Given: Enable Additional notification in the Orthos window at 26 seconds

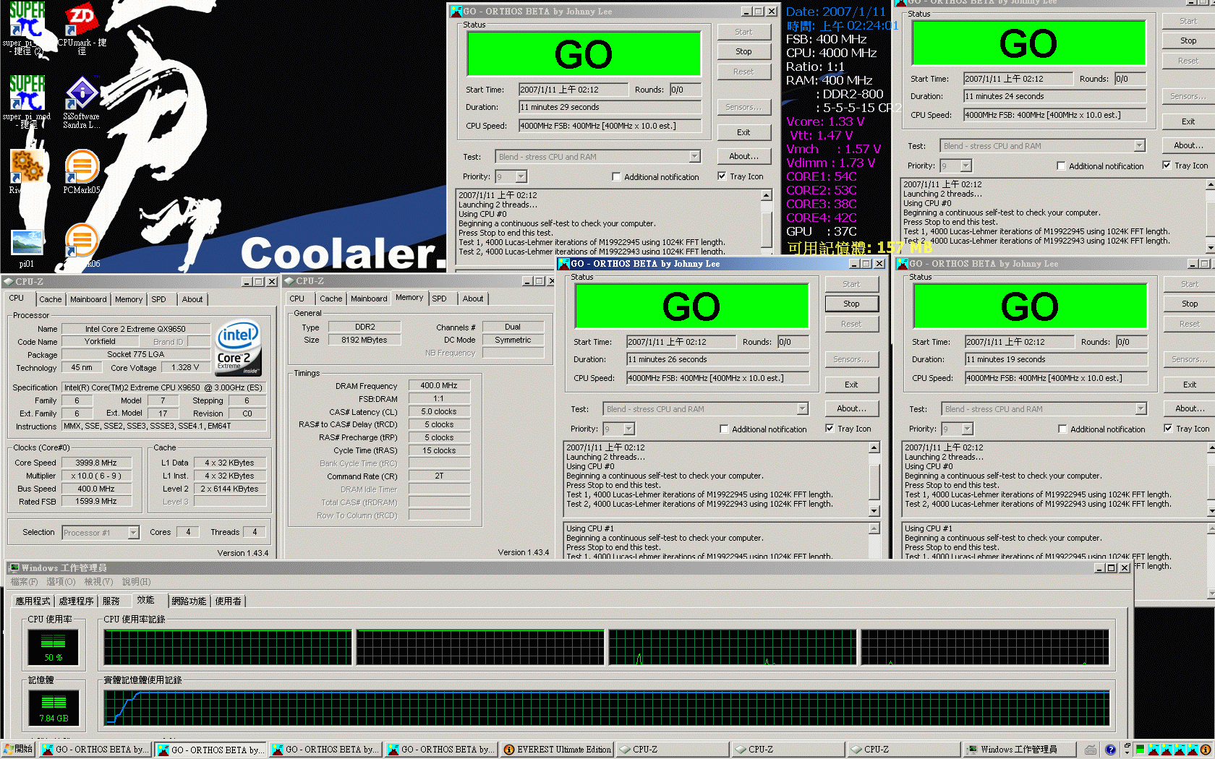Looking at the screenshot, I should [x=724, y=429].
